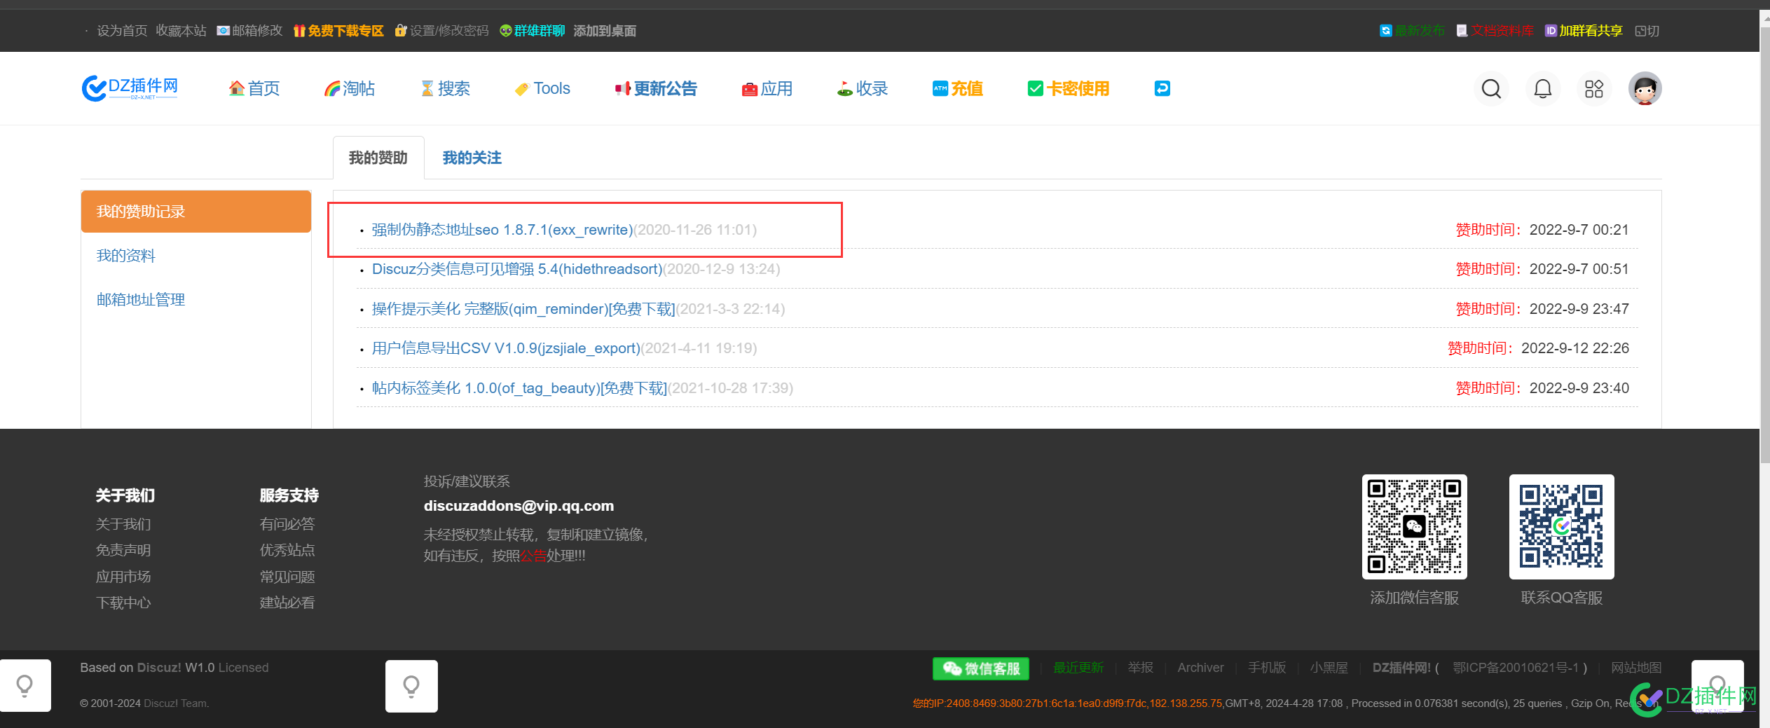Screen dimensions: 1770x728
Task: Open 免费下载专区 with gift icon
Action: point(338,31)
